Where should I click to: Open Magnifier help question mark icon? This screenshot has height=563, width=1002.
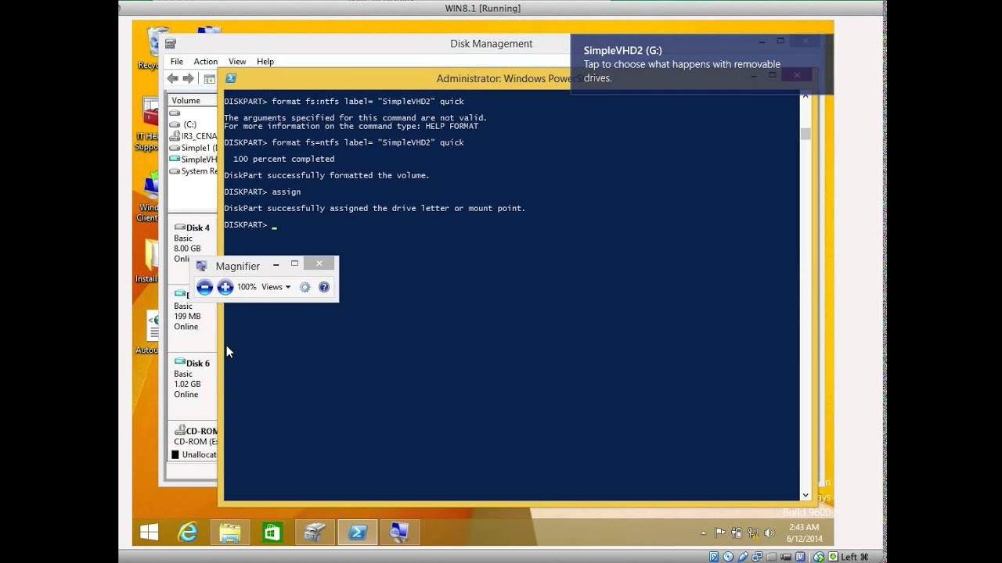[324, 287]
